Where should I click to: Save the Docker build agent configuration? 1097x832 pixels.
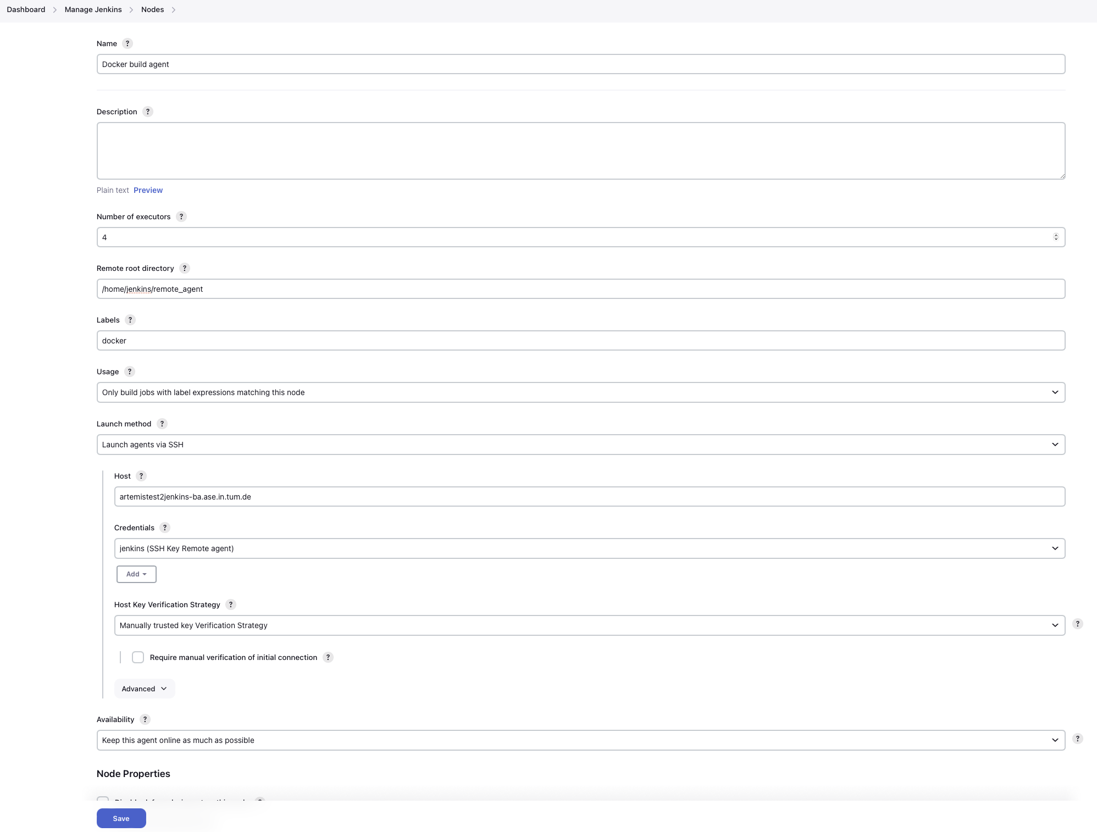pyautogui.click(x=121, y=818)
